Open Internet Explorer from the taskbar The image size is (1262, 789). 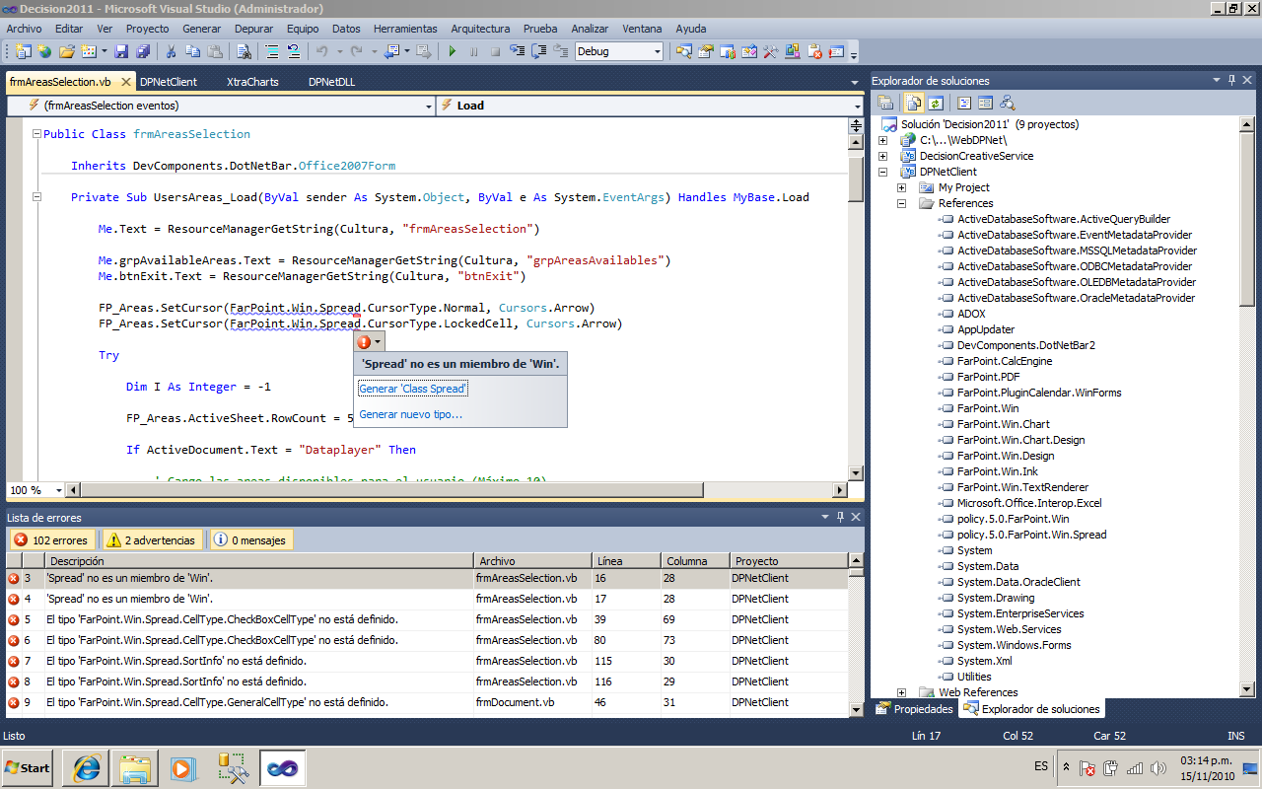pos(86,767)
